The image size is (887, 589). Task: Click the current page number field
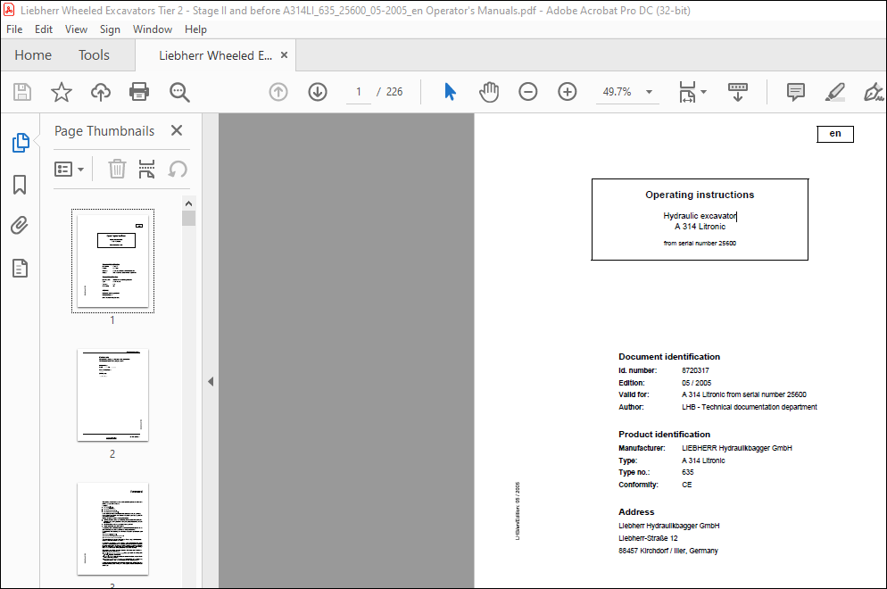[359, 92]
